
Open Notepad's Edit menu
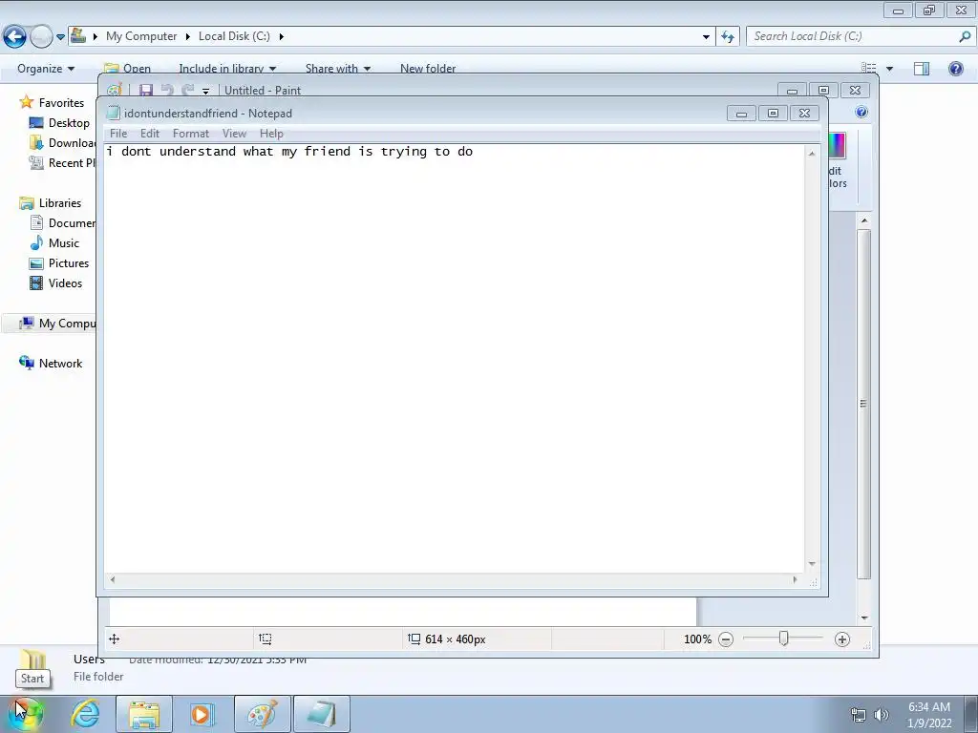(150, 134)
